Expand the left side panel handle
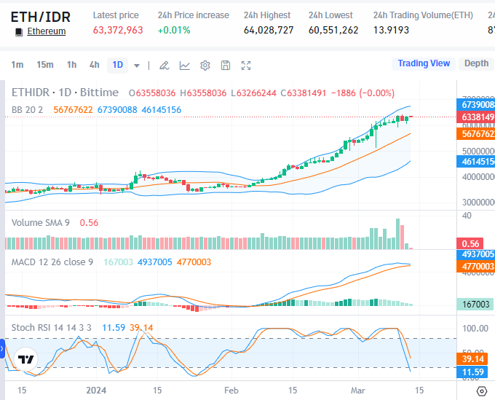 [x=2, y=350]
